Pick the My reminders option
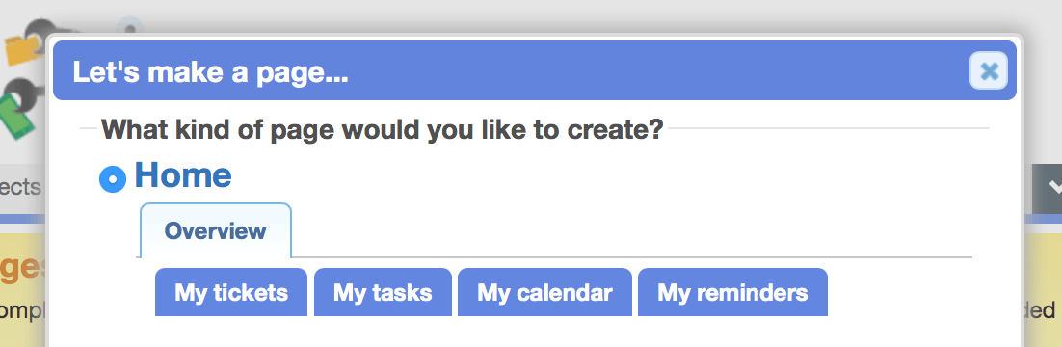The height and width of the screenshot is (347, 1062). [732, 293]
